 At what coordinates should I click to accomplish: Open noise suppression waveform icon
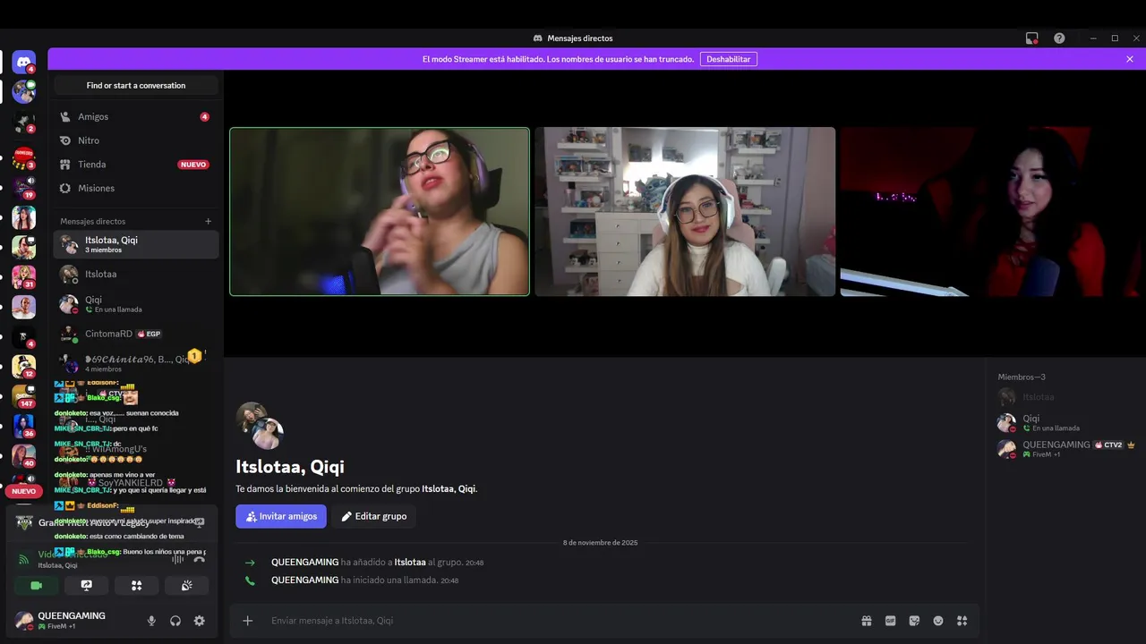(x=177, y=559)
